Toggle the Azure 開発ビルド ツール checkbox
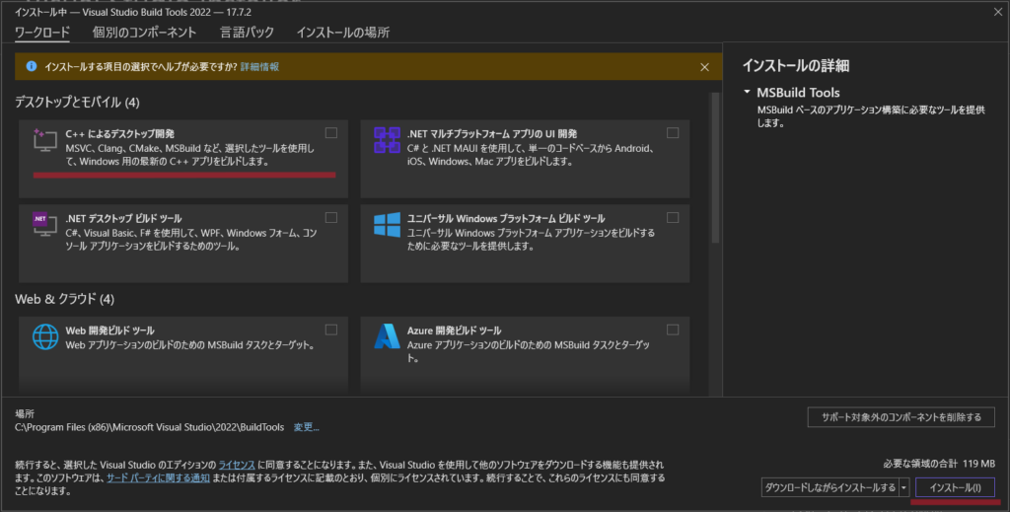The image size is (1010, 512). pyautogui.click(x=673, y=329)
